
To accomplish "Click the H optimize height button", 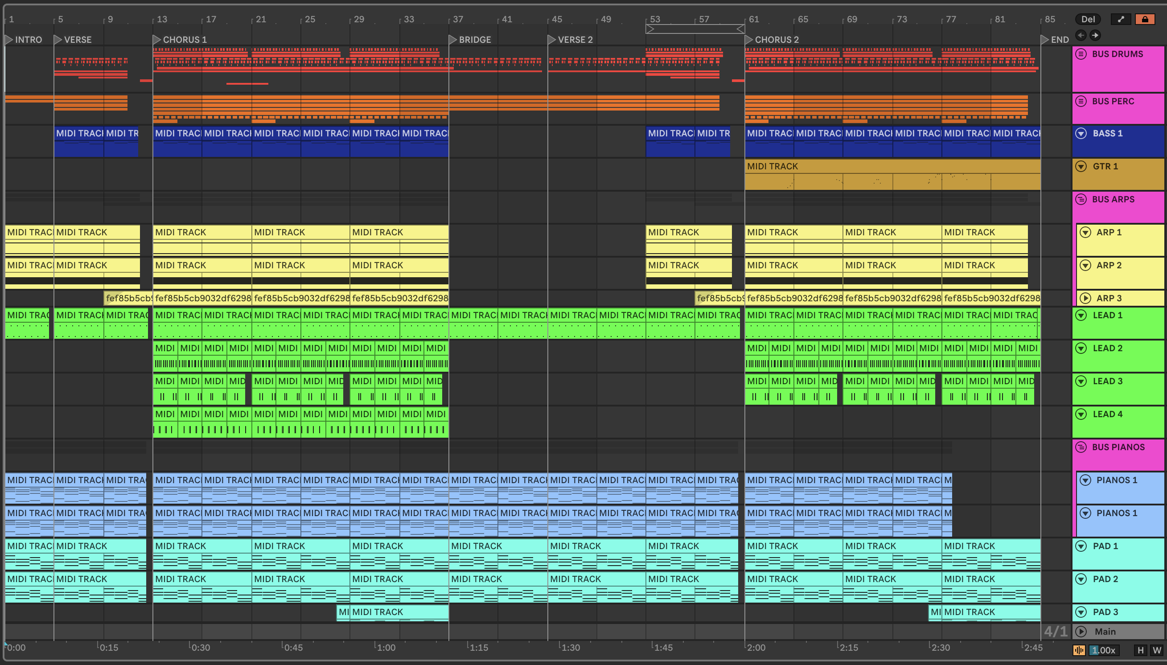I will click(x=1141, y=650).
